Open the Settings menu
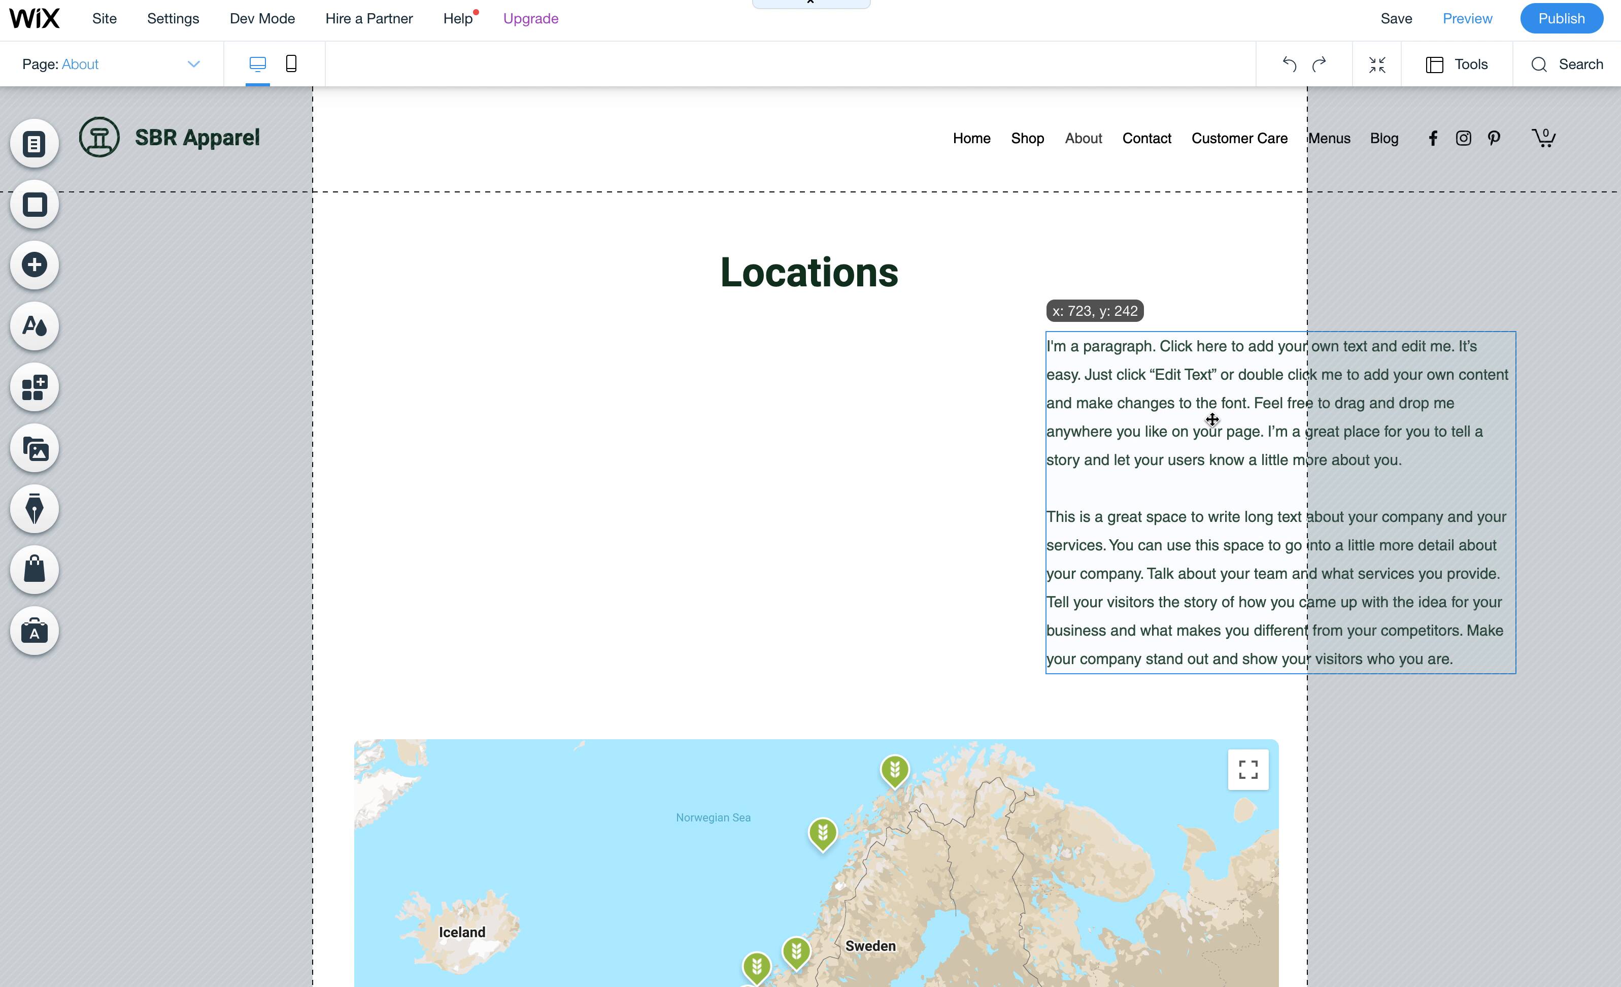Image resolution: width=1621 pixels, height=987 pixels. (x=173, y=18)
